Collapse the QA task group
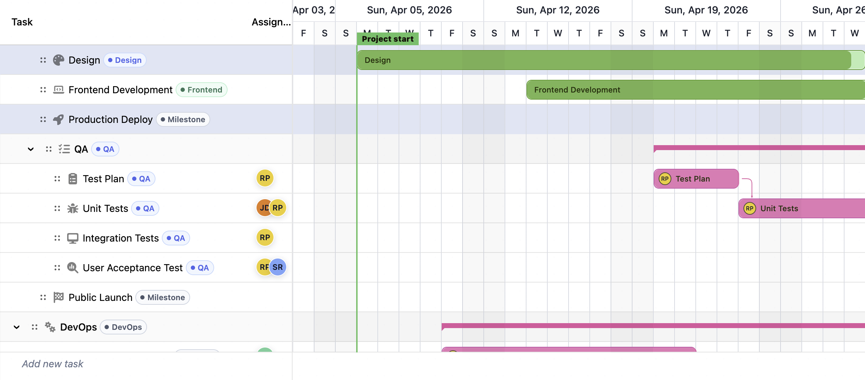Screen dimensions: 865x380 (x=31, y=149)
